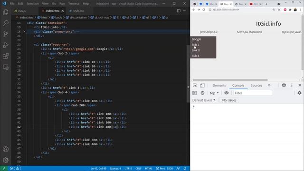Open the JavaScript context top dropdown
Screen dimensions: 304x171
[214, 93]
